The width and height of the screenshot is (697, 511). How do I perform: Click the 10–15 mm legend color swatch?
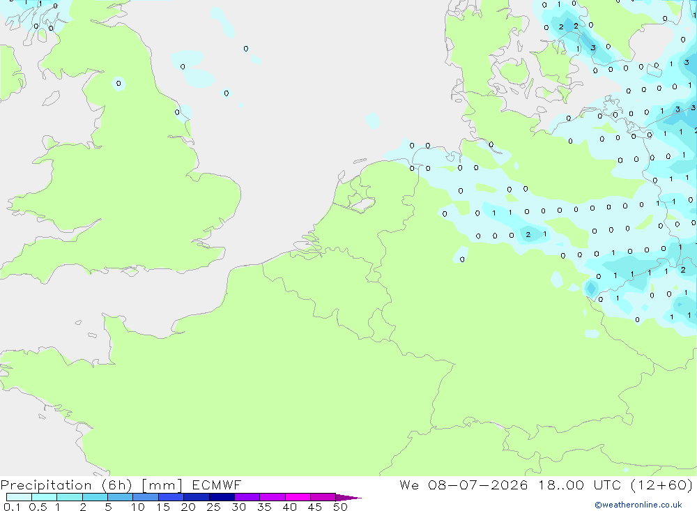[146, 497]
